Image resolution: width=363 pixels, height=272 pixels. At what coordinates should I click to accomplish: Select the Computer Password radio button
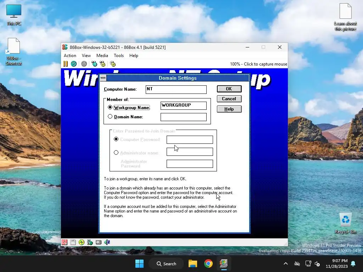pyautogui.click(x=116, y=139)
